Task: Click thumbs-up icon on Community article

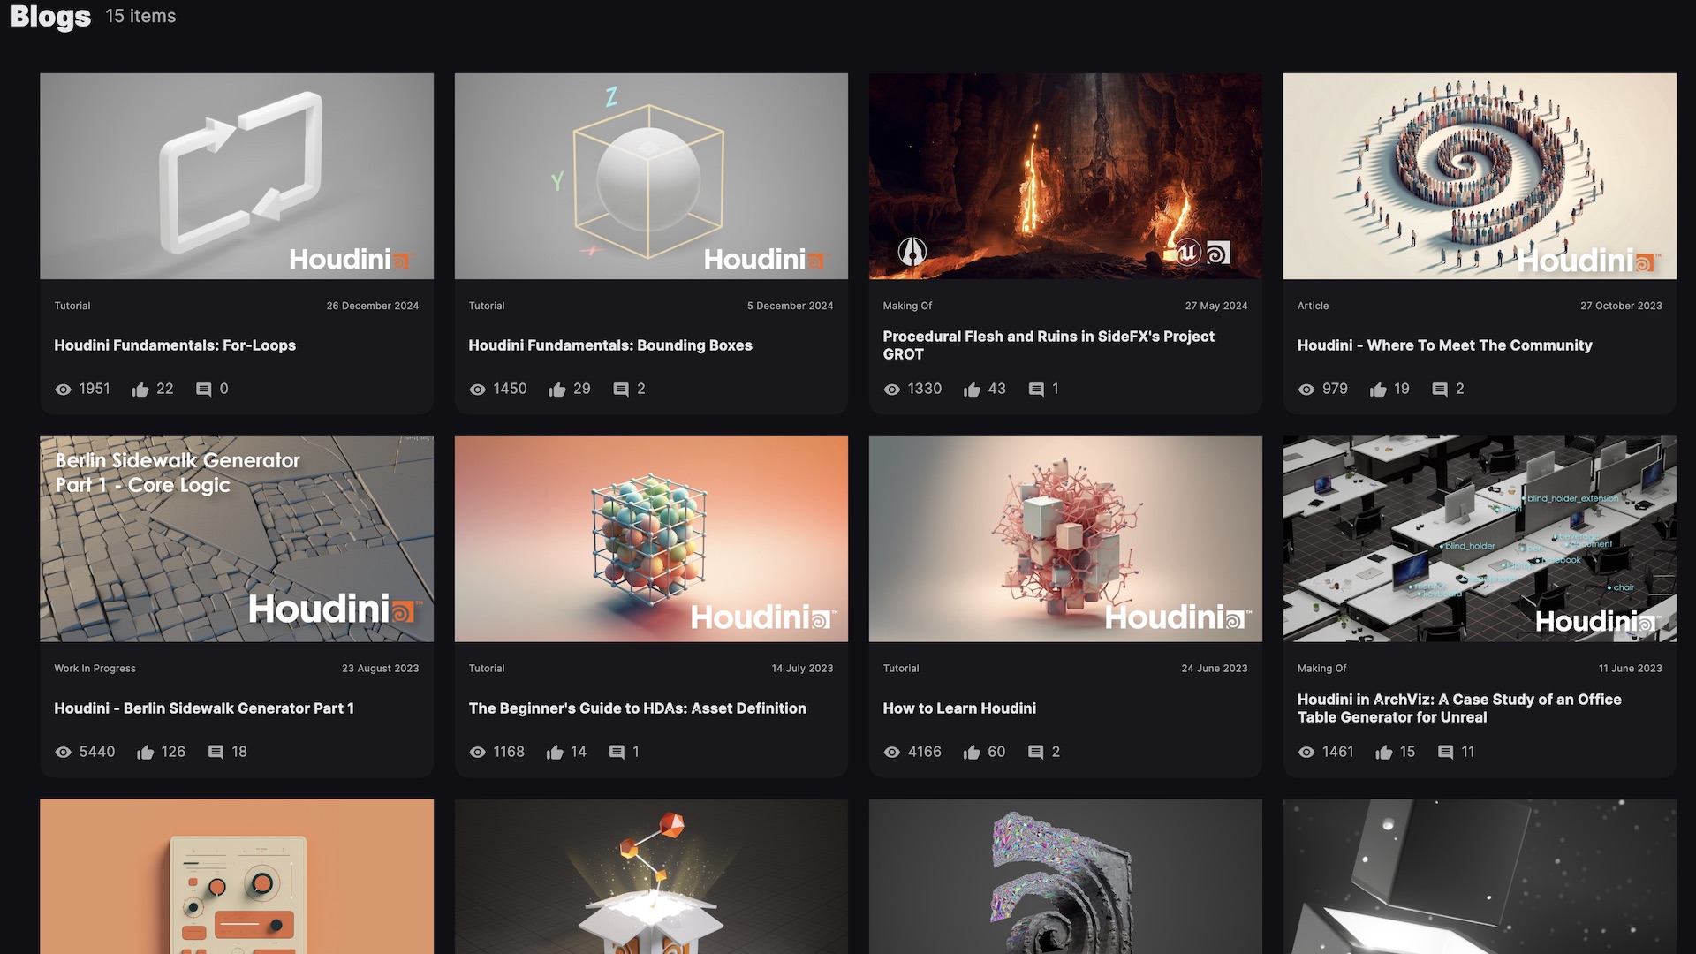Action: pyautogui.click(x=1378, y=390)
